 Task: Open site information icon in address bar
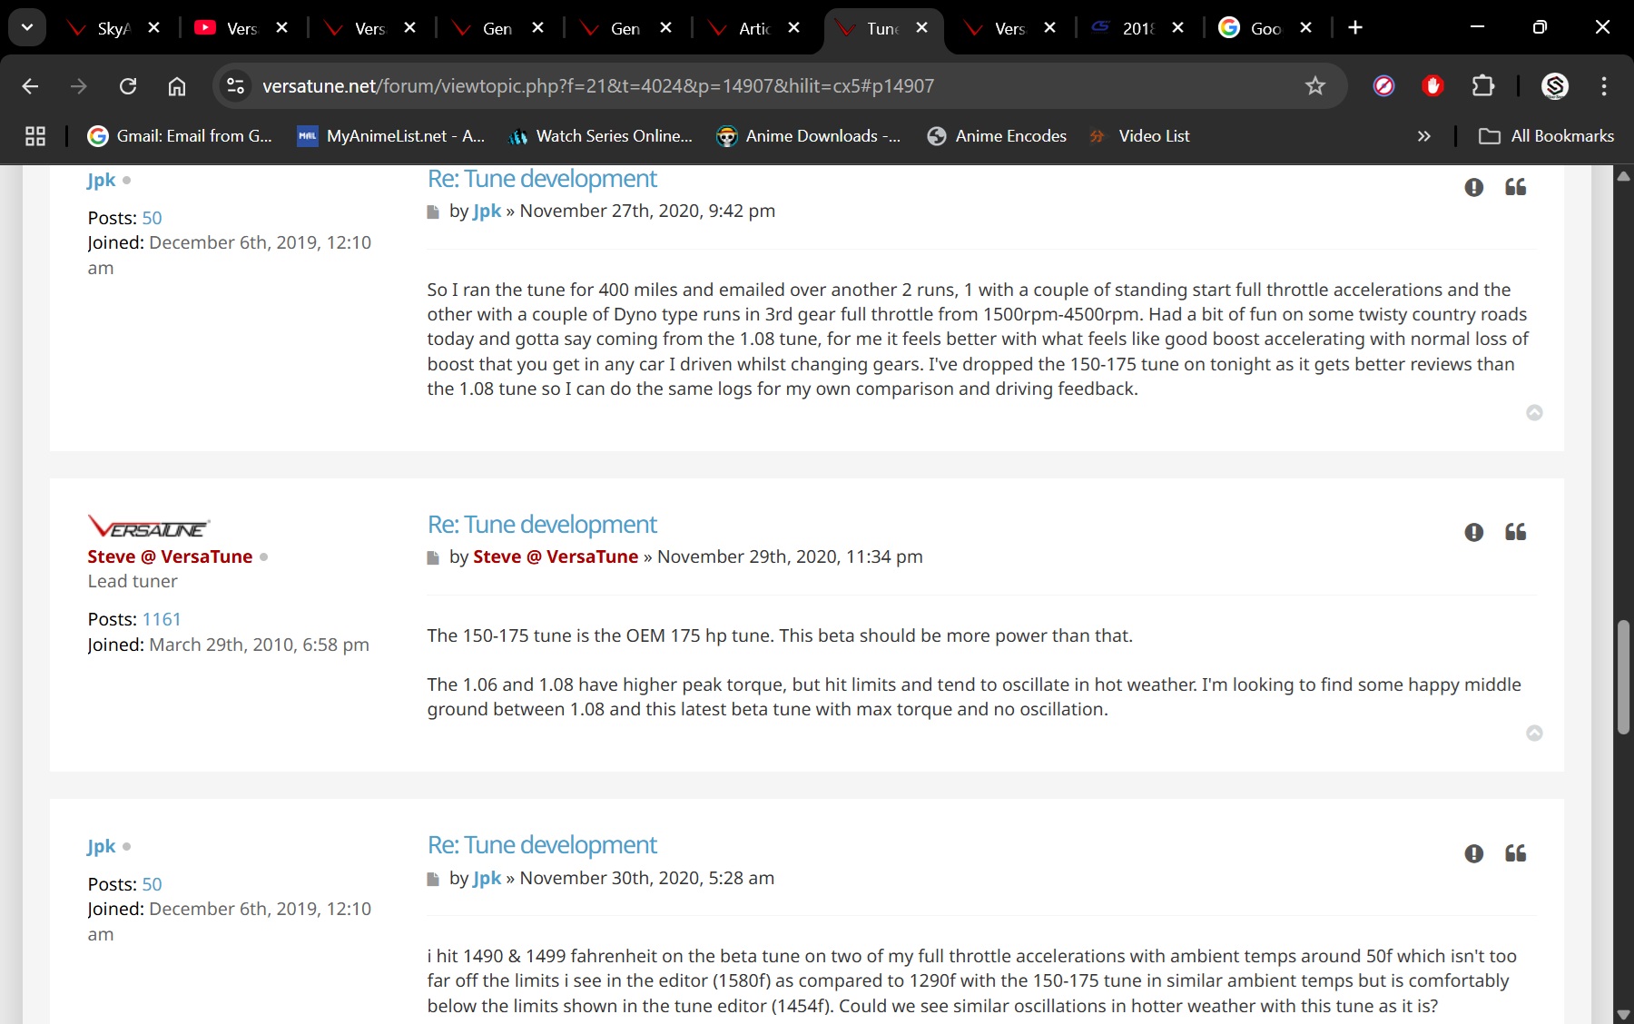click(x=235, y=86)
